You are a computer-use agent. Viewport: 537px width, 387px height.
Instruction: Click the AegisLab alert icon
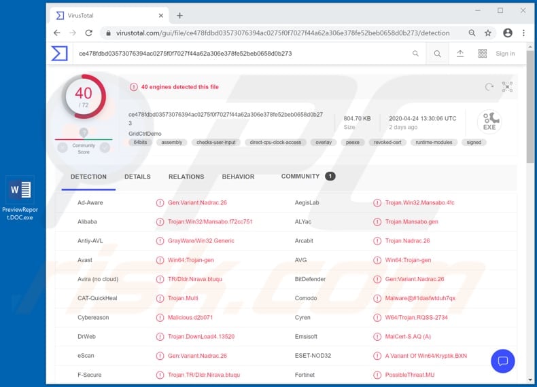(377, 203)
